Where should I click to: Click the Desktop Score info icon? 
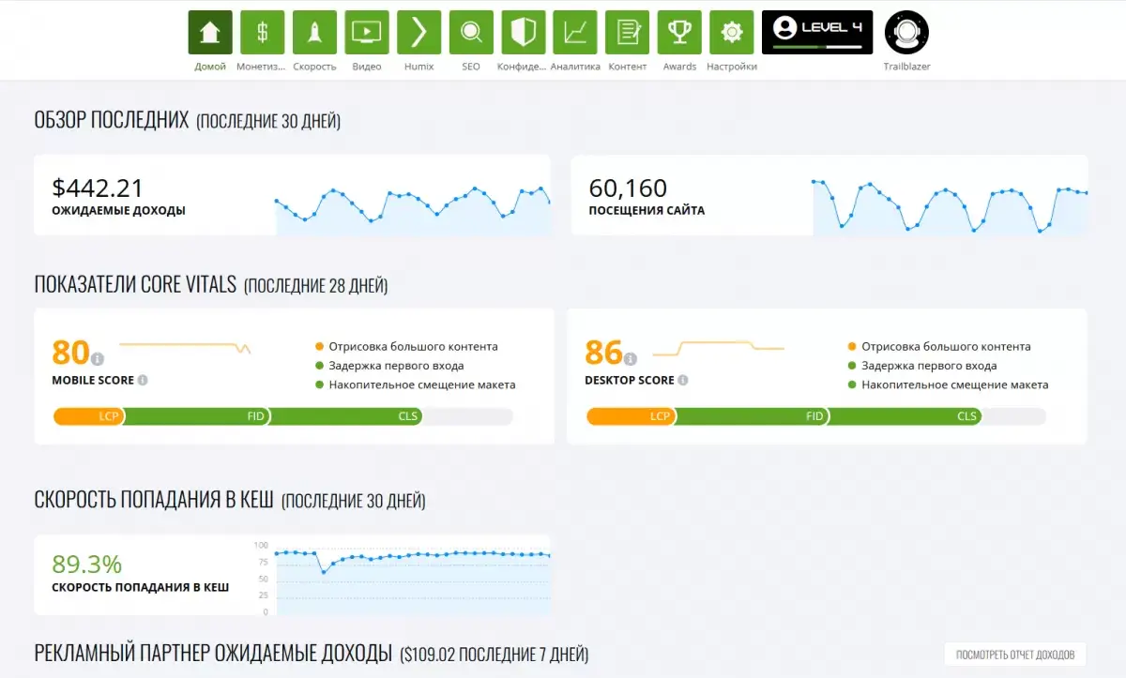683,381
